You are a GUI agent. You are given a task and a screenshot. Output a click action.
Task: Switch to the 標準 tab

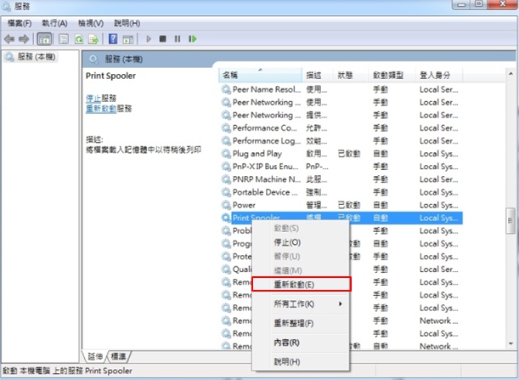click(x=118, y=357)
